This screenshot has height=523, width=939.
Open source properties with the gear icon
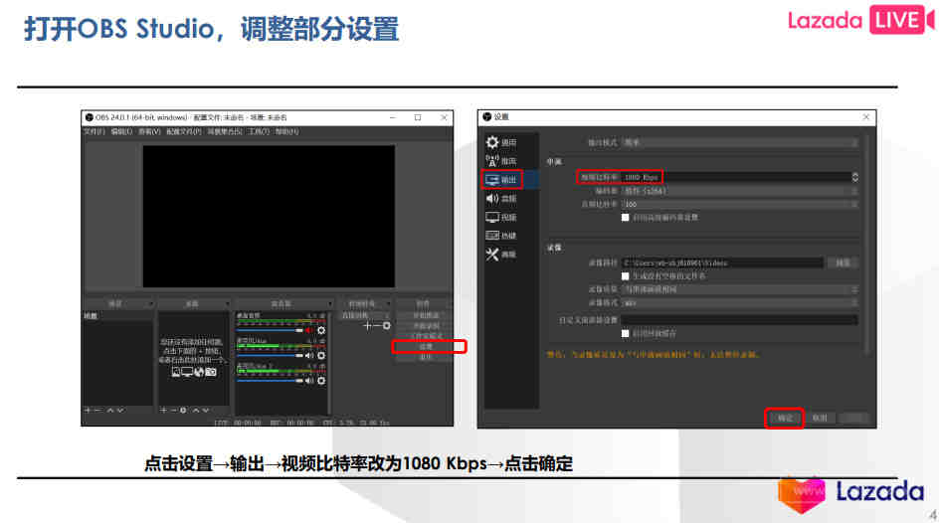pyautogui.click(x=183, y=411)
